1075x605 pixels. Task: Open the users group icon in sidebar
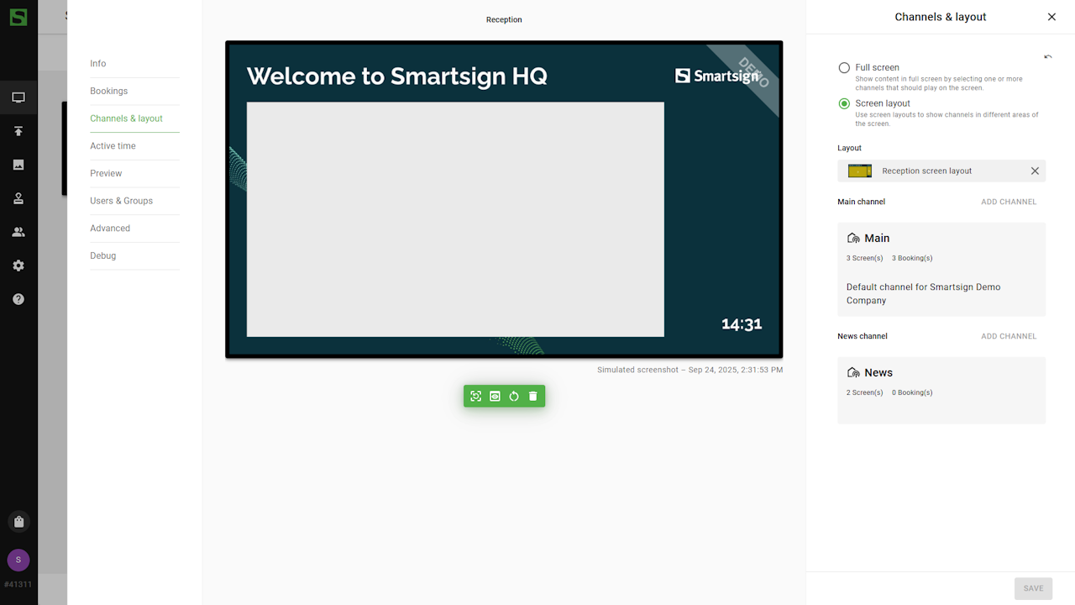click(x=18, y=232)
